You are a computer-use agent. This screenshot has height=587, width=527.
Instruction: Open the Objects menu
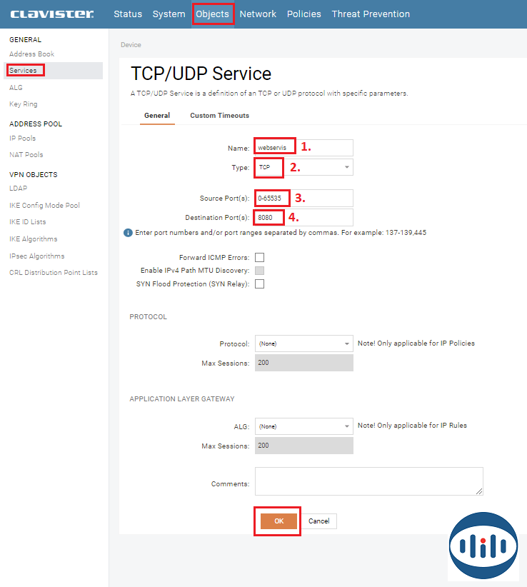click(213, 14)
